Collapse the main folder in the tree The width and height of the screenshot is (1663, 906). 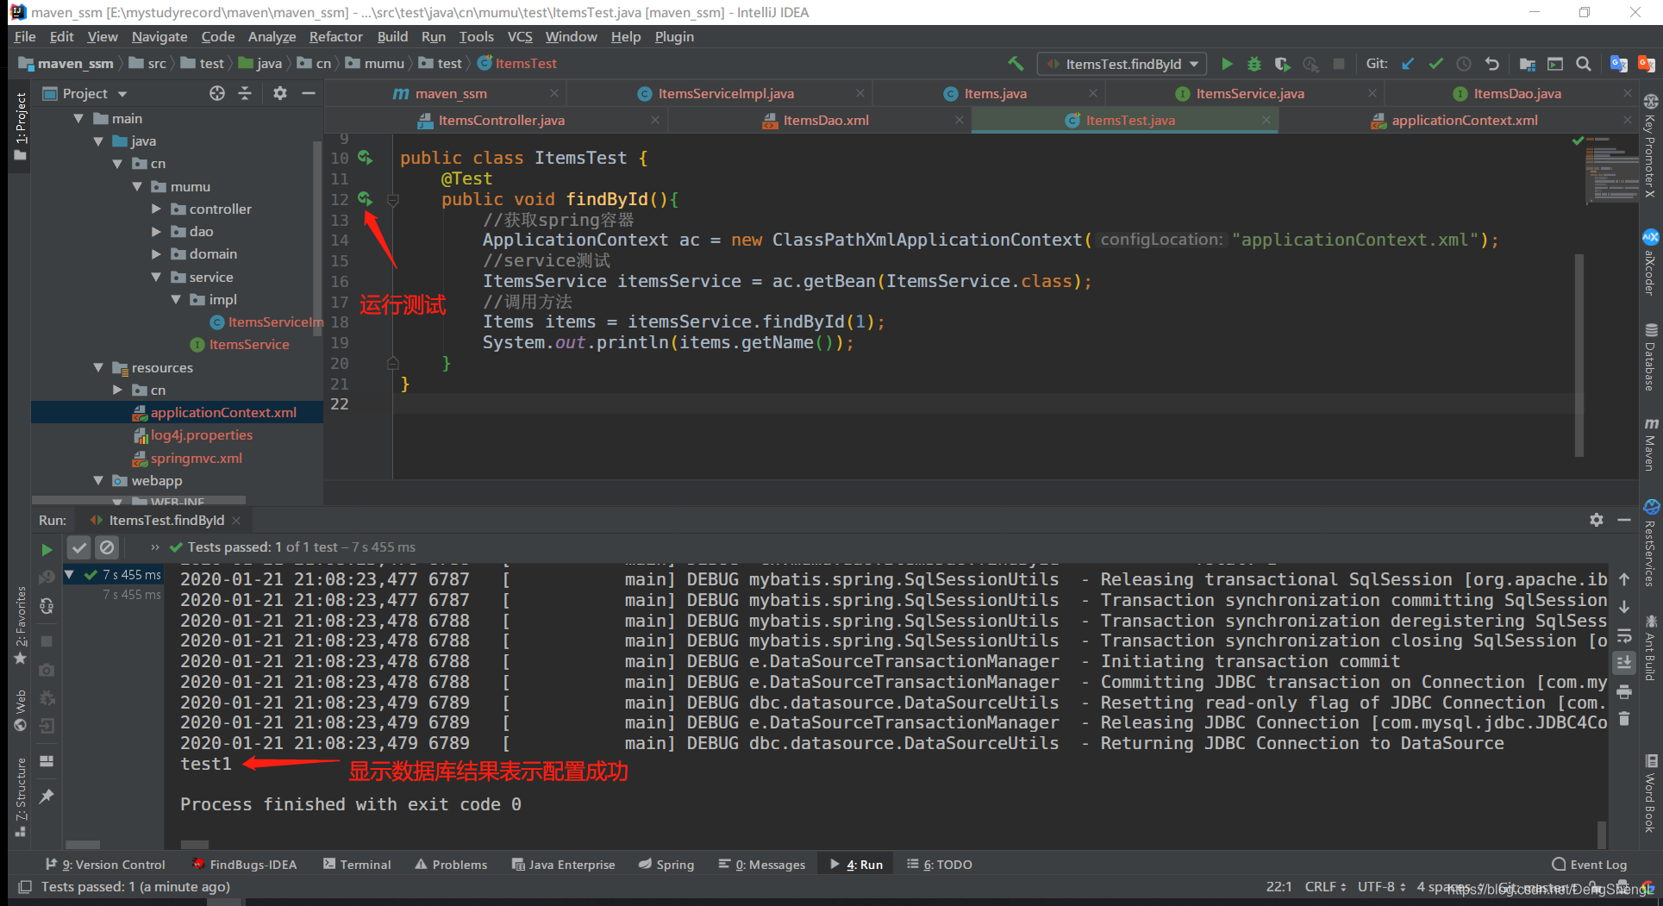click(79, 118)
